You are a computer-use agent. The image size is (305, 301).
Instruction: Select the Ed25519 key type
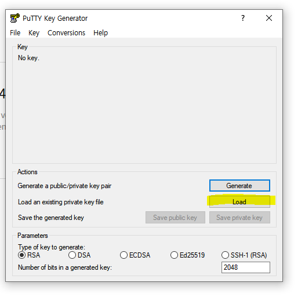pyautogui.click(x=188, y=255)
